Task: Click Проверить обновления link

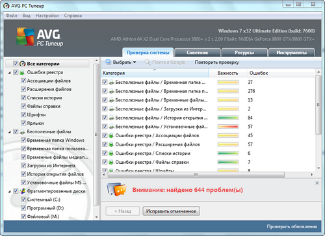Action: coord(292,227)
